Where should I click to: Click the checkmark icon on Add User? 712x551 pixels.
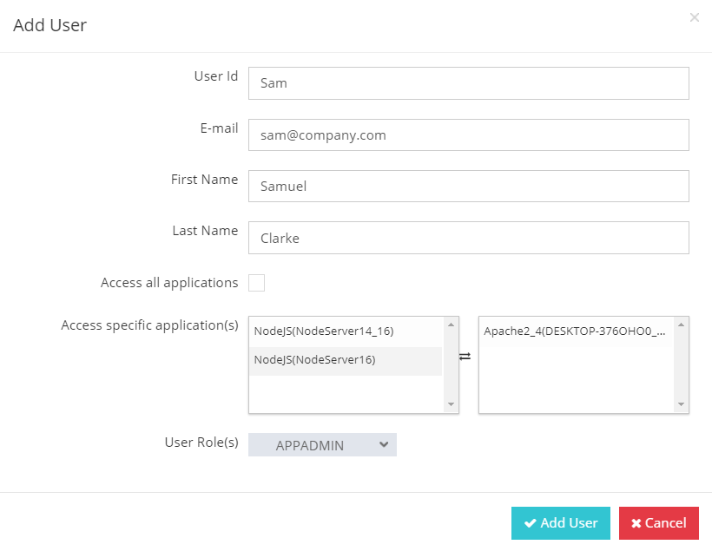530,523
